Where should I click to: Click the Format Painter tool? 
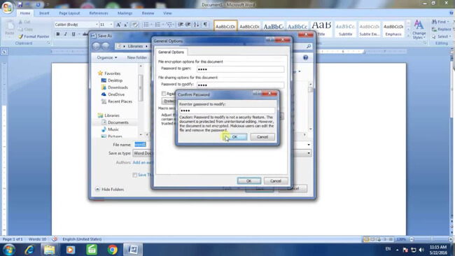coord(34,36)
